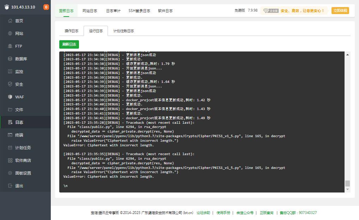Click the folder icon beside 文件
359x220 pixels.
(10, 110)
